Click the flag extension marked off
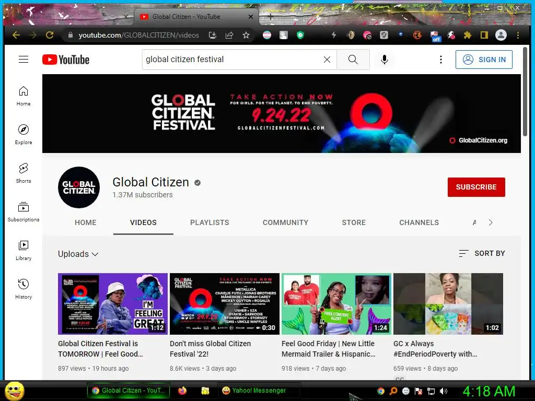535x401 pixels. (x=435, y=36)
